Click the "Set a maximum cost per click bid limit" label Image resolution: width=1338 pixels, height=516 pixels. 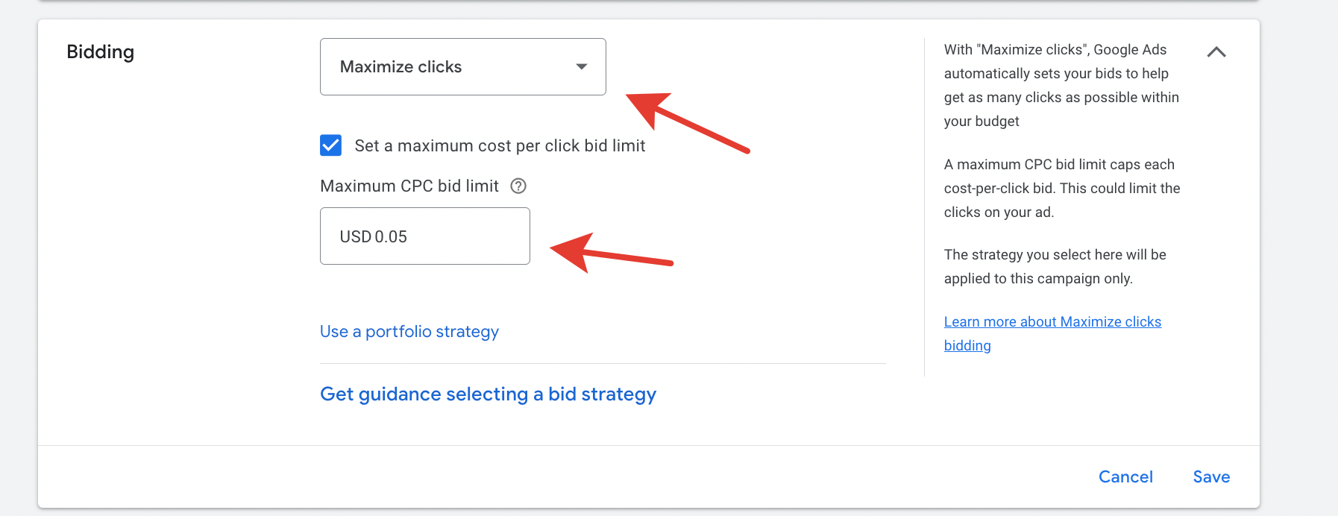click(x=500, y=146)
